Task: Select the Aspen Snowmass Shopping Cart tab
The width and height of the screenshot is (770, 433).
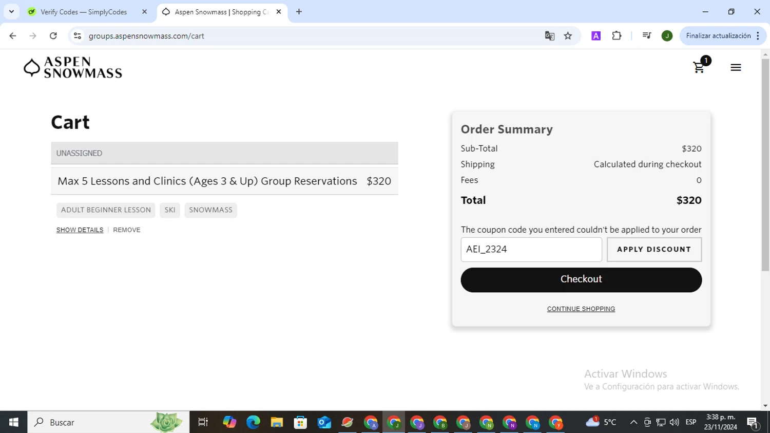Action: point(222,12)
